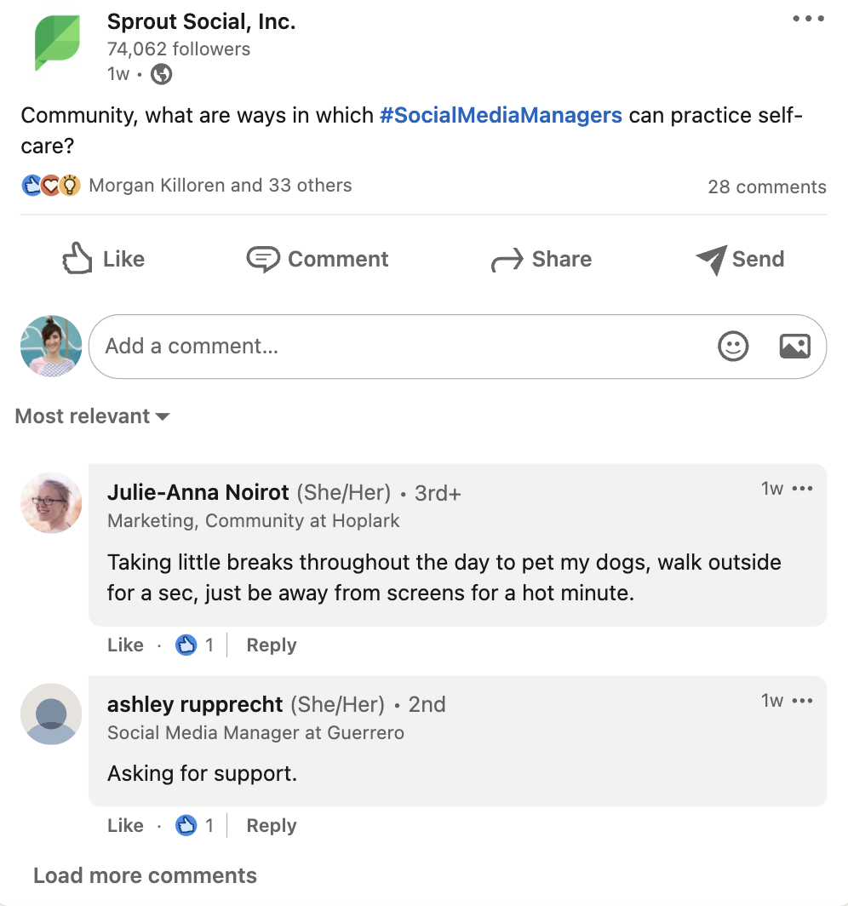Click the Share arrow button
Viewport: 848px width, 906px height.
tap(541, 259)
